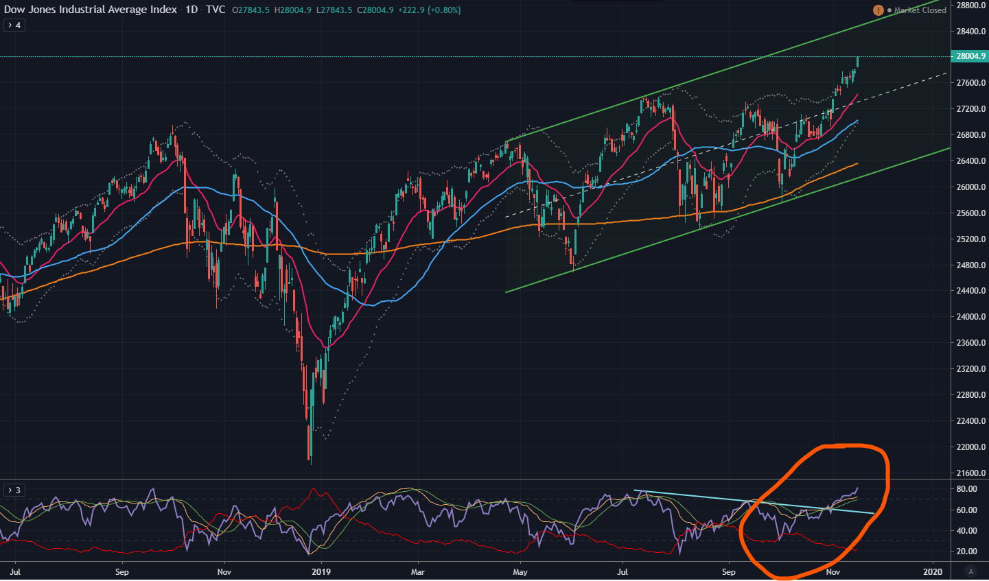Click the Mar label on the time axis
Viewport: 989px width, 581px height.
418,571
